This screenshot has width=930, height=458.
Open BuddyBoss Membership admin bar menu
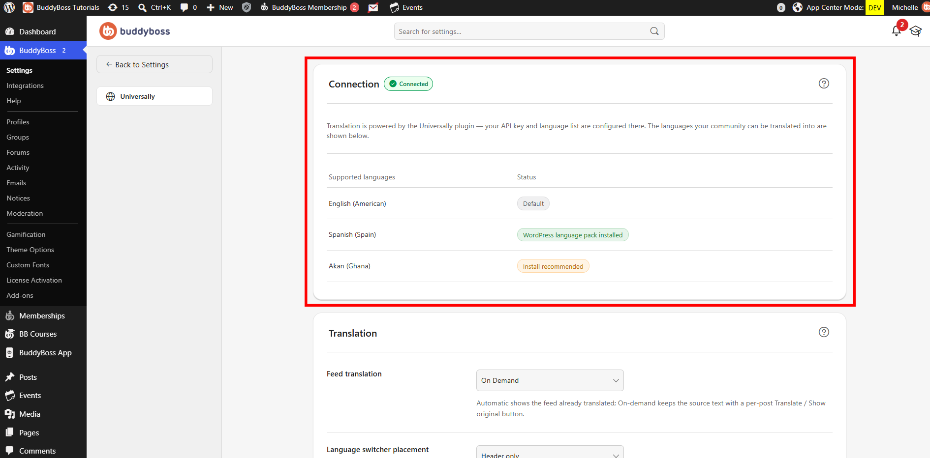tap(310, 7)
